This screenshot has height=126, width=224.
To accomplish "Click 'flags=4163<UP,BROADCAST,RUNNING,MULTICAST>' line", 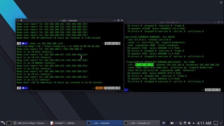I will pos(154,62).
